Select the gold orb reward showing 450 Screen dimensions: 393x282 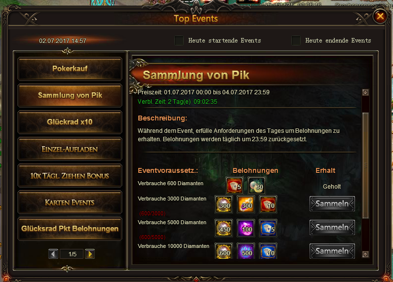coord(224,228)
